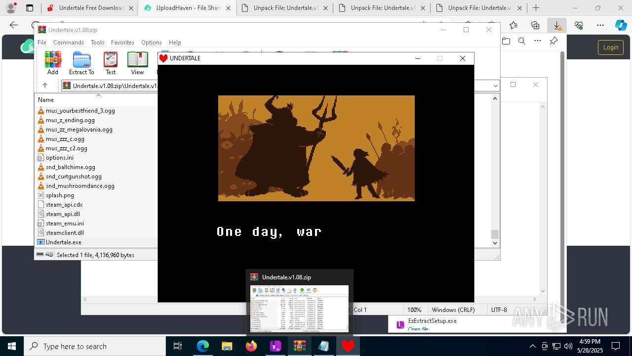Click the drive icon in WinRAR status bar
This screenshot has width=632, height=356.
point(40,254)
